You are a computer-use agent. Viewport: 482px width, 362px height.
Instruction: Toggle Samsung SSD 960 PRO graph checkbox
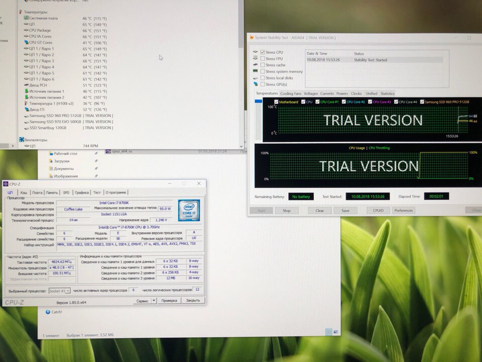click(422, 102)
